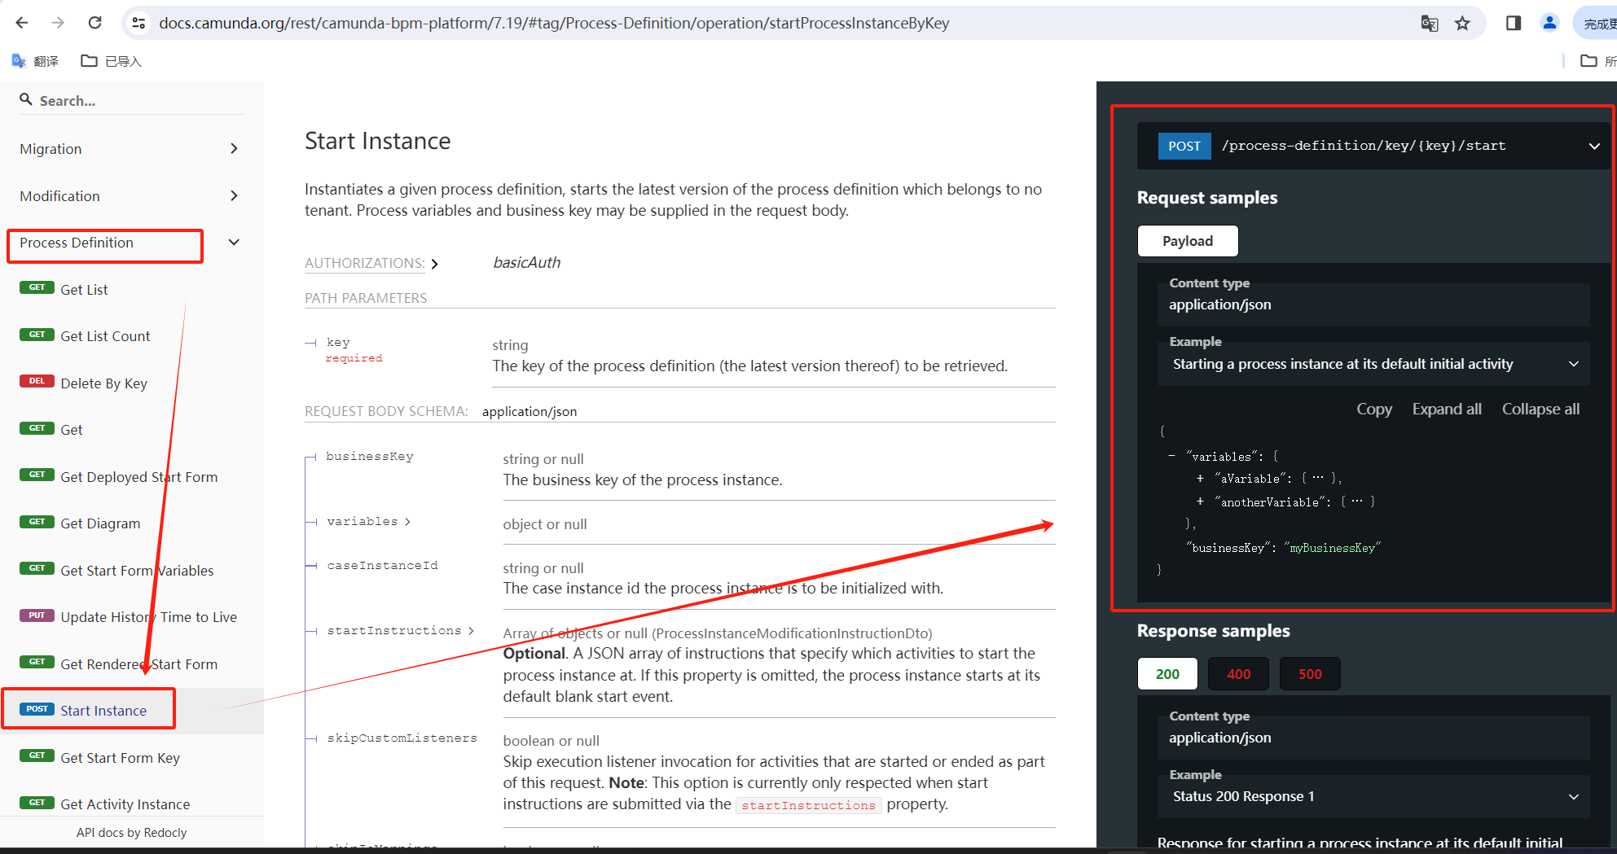Expand the "anotherVariable" JSON node

[x=1200, y=501]
